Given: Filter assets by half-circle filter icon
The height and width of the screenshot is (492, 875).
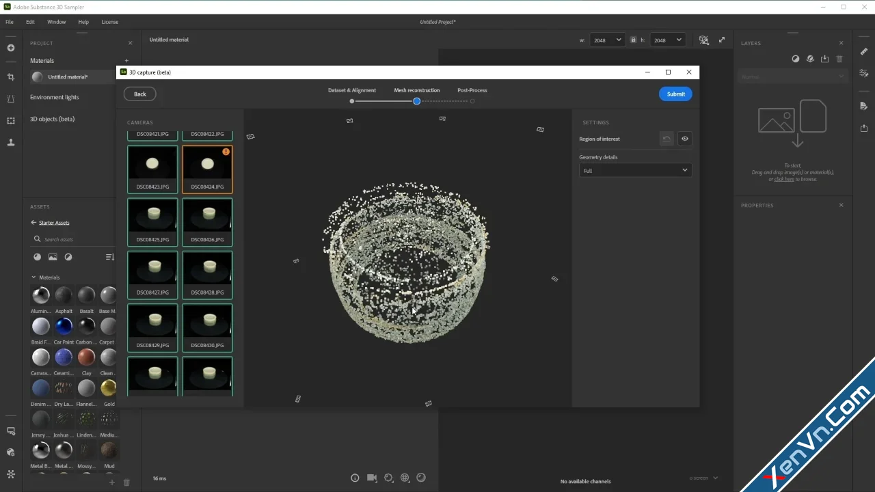Looking at the screenshot, I should [x=68, y=257].
